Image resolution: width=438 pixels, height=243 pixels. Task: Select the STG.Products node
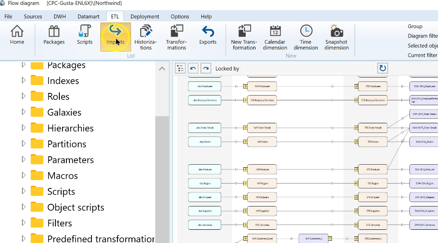point(372,169)
